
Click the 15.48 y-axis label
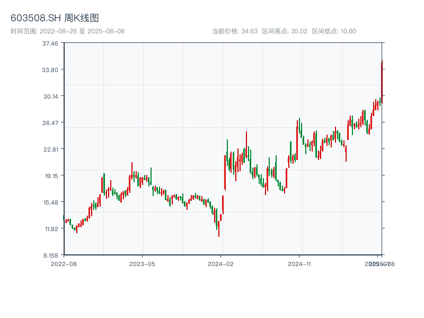[x=50, y=202]
